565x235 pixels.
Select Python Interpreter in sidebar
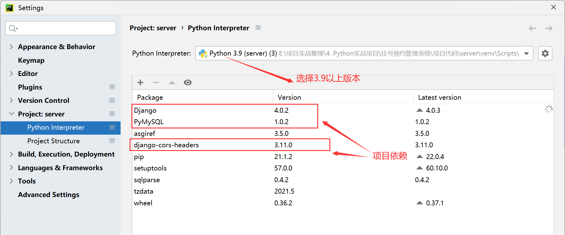(x=61, y=128)
